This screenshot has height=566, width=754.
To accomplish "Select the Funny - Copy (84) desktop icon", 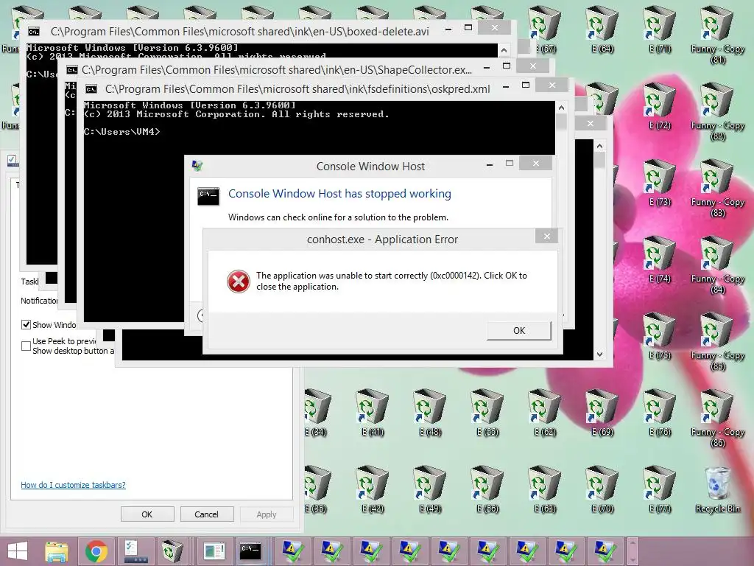I will pos(717,265).
